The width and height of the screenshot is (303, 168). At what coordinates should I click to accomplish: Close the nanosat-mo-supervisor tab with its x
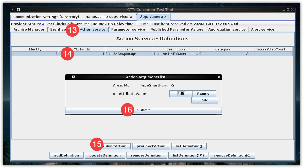coord(131,17)
